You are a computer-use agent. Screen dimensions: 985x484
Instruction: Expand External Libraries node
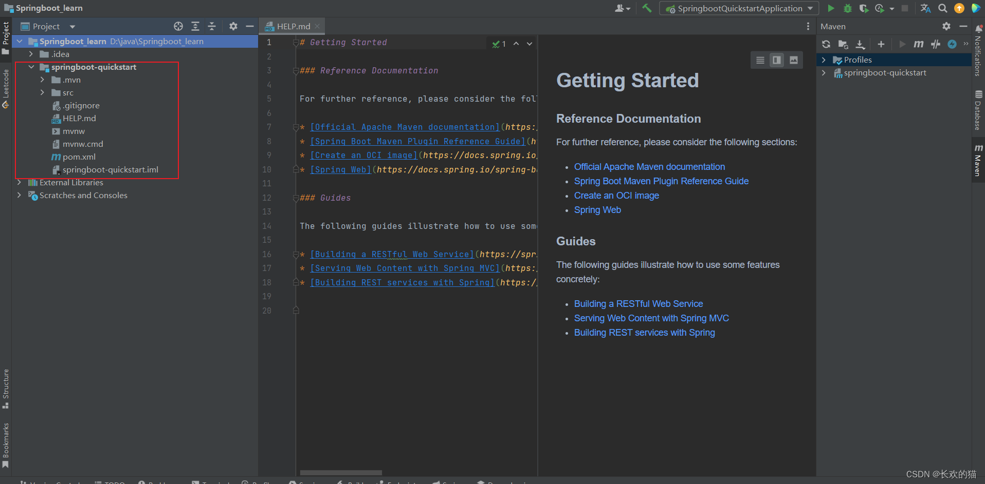19,182
